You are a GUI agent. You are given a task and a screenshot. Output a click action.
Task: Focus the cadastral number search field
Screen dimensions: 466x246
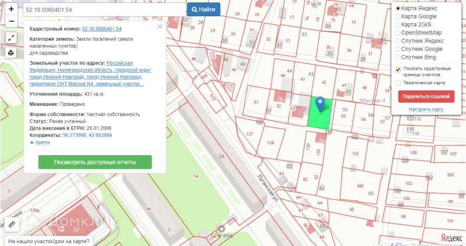(104, 9)
